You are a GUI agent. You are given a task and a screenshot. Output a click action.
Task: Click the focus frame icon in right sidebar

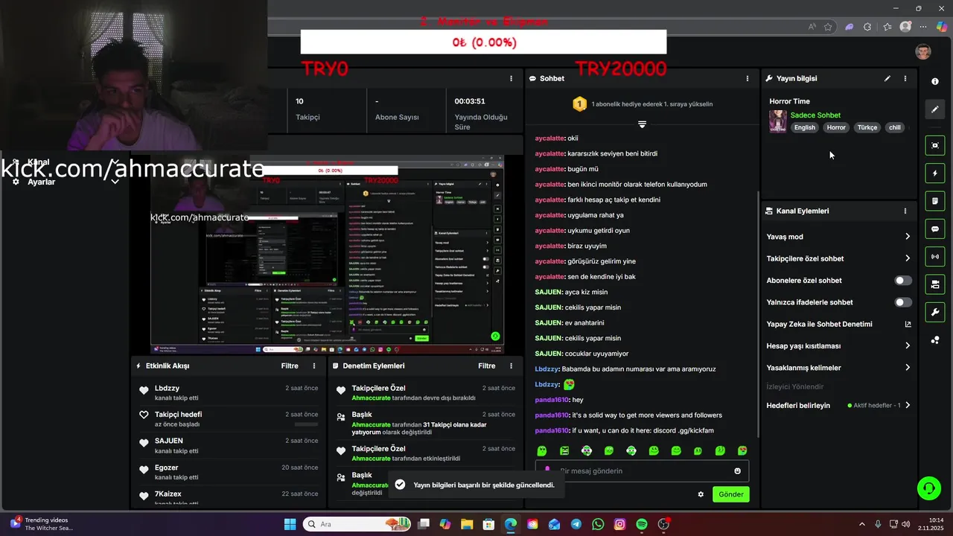tap(935, 145)
